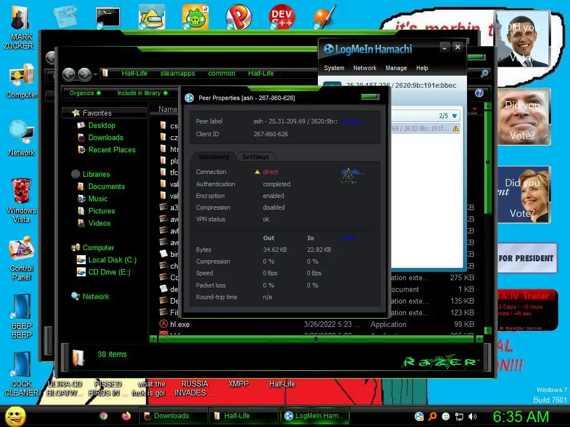Click the yellow warning icon beside peer
Viewport: 570px width, 427px height.
click(x=455, y=128)
